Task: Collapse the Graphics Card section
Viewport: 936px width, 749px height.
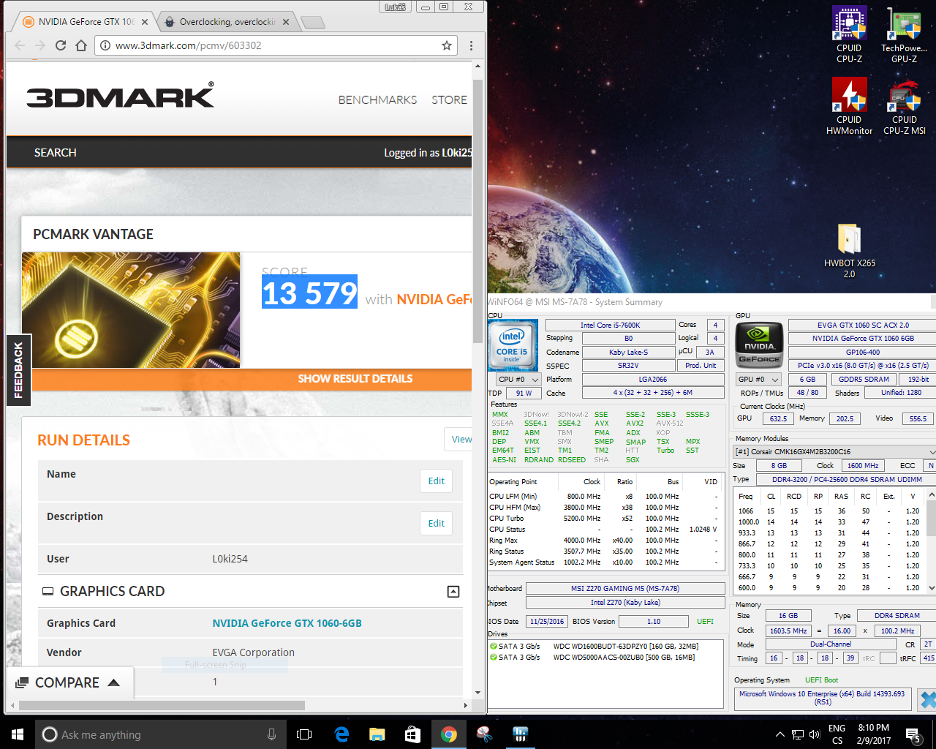Action: pyautogui.click(x=453, y=592)
